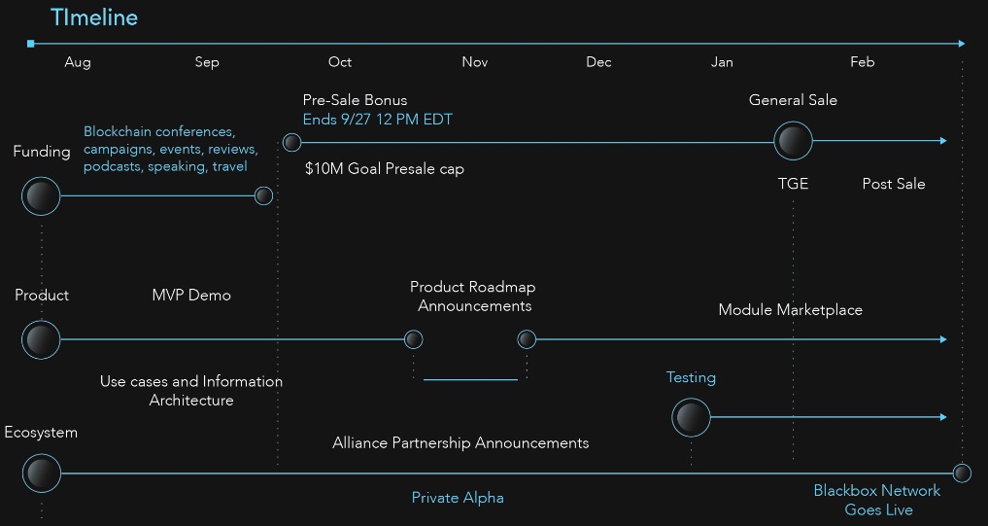988x526 pixels.
Task: Click the General Sale TGE node circle
Action: (793, 141)
